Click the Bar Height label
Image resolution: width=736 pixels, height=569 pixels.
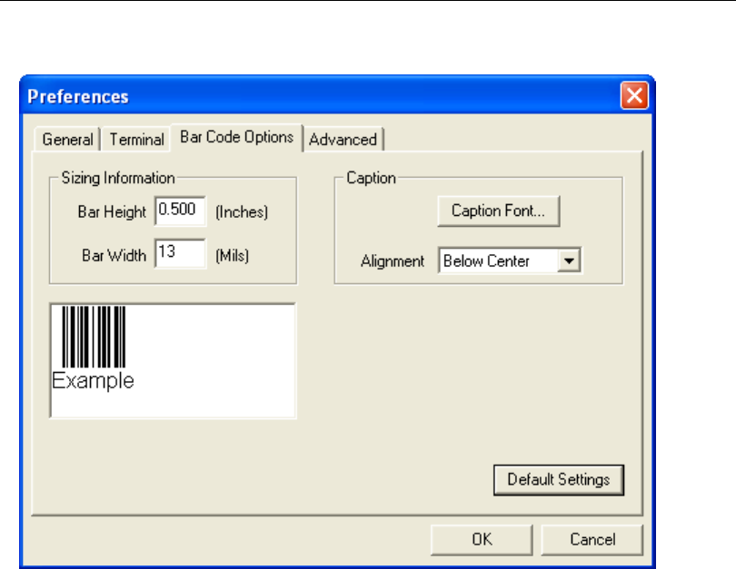pyautogui.click(x=112, y=211)
